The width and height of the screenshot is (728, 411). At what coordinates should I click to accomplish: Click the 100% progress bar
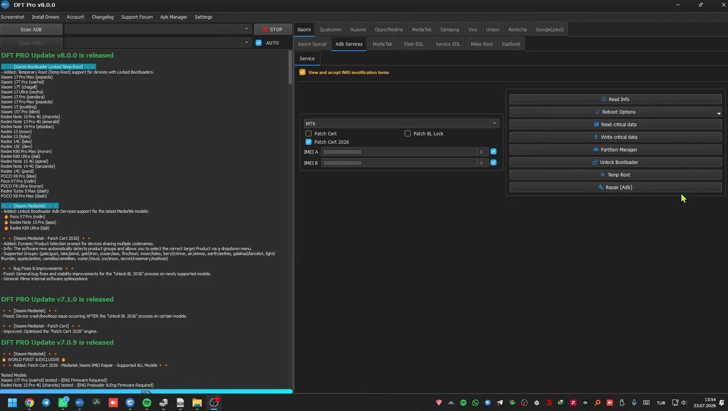click(x=146, y=392)
